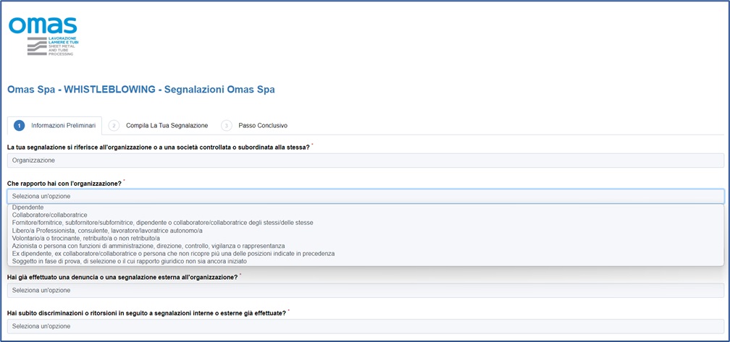Open the Organizzazione dropdown field

366,161
